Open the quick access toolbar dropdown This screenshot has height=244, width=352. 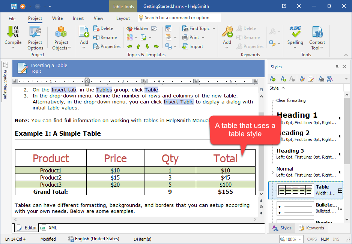tap(50, 6)
